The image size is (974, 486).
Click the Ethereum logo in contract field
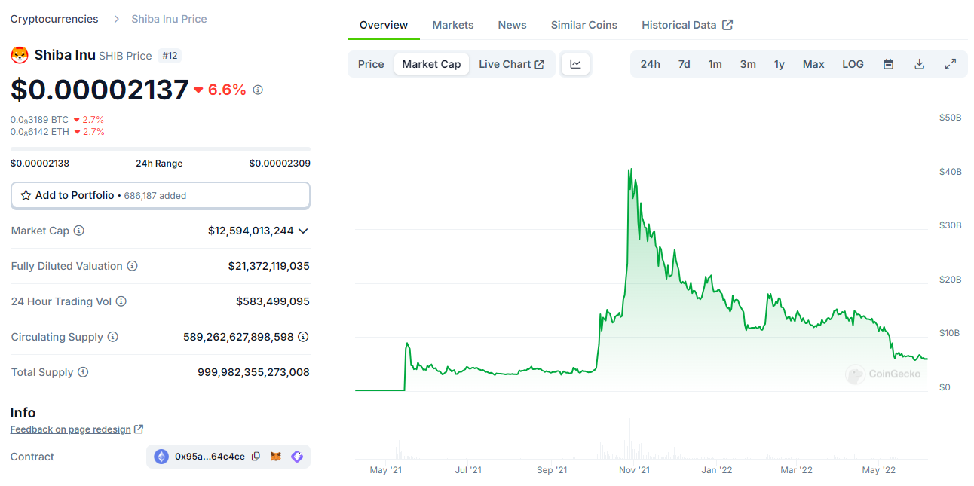[161, 457]
